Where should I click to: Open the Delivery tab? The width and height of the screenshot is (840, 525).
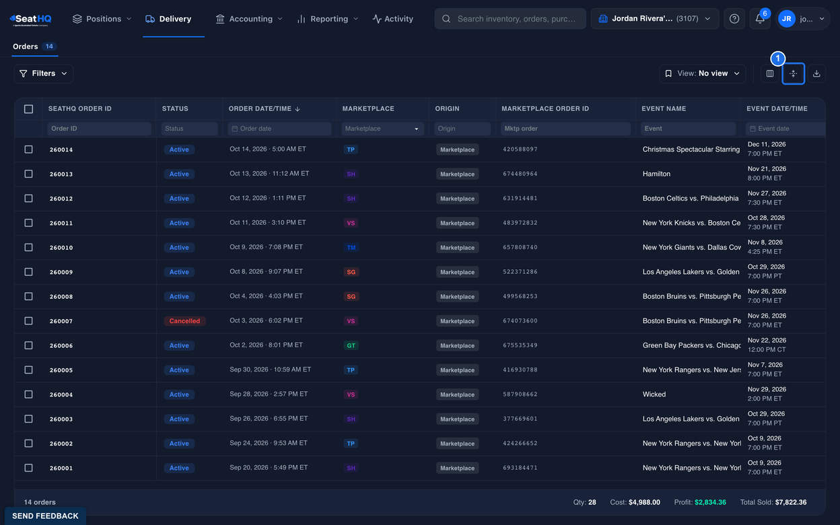(x=169, y=19)
